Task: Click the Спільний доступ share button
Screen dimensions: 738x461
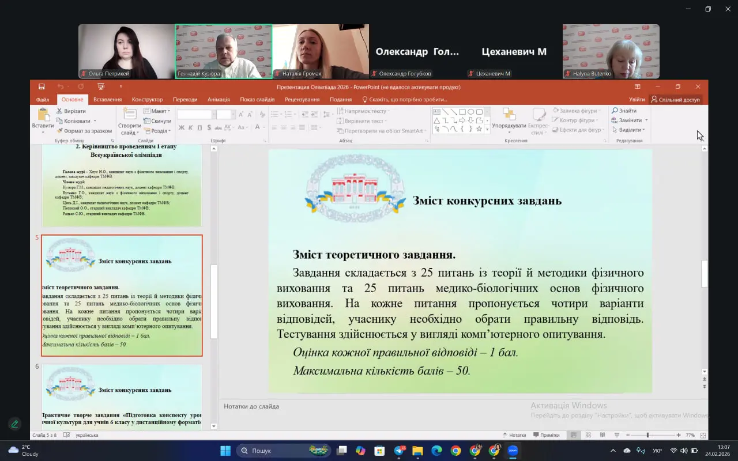Action: point(675,100)
